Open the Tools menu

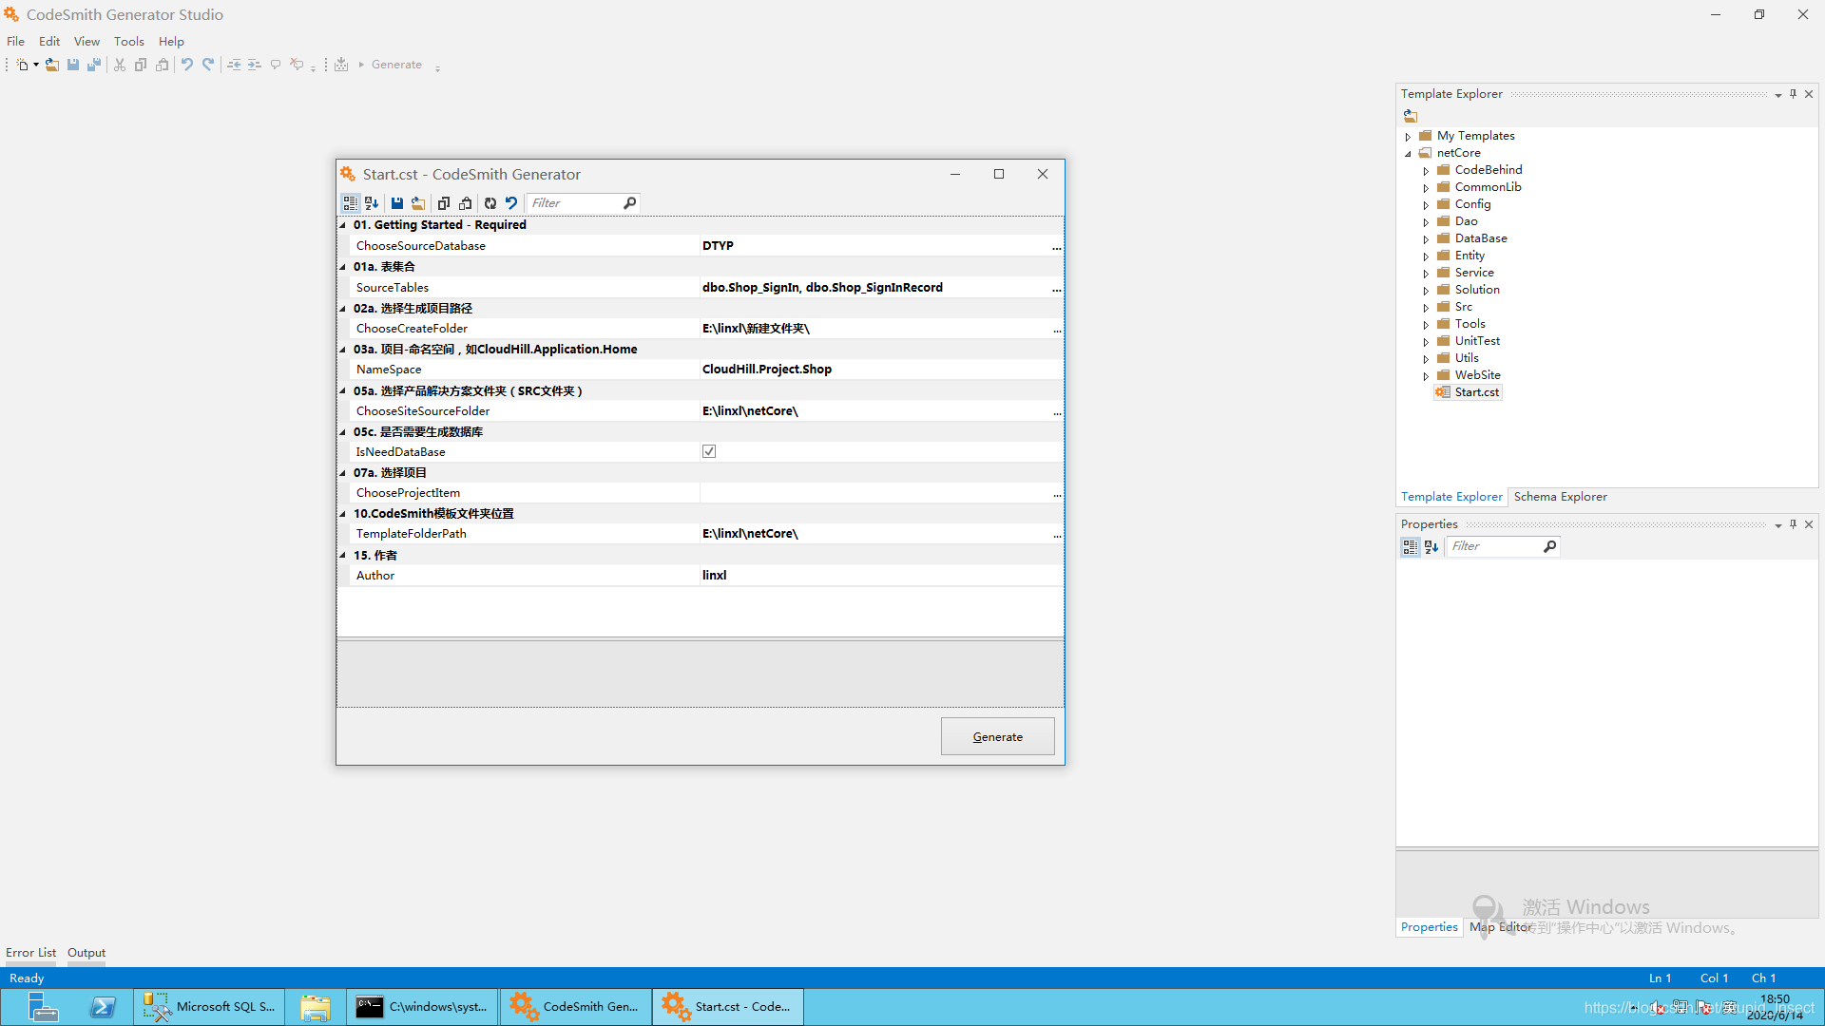128,42
